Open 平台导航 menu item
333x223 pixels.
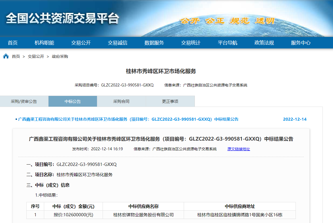[x=228, y=43]
